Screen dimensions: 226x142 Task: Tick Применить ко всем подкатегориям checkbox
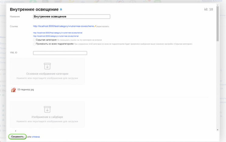34,44
